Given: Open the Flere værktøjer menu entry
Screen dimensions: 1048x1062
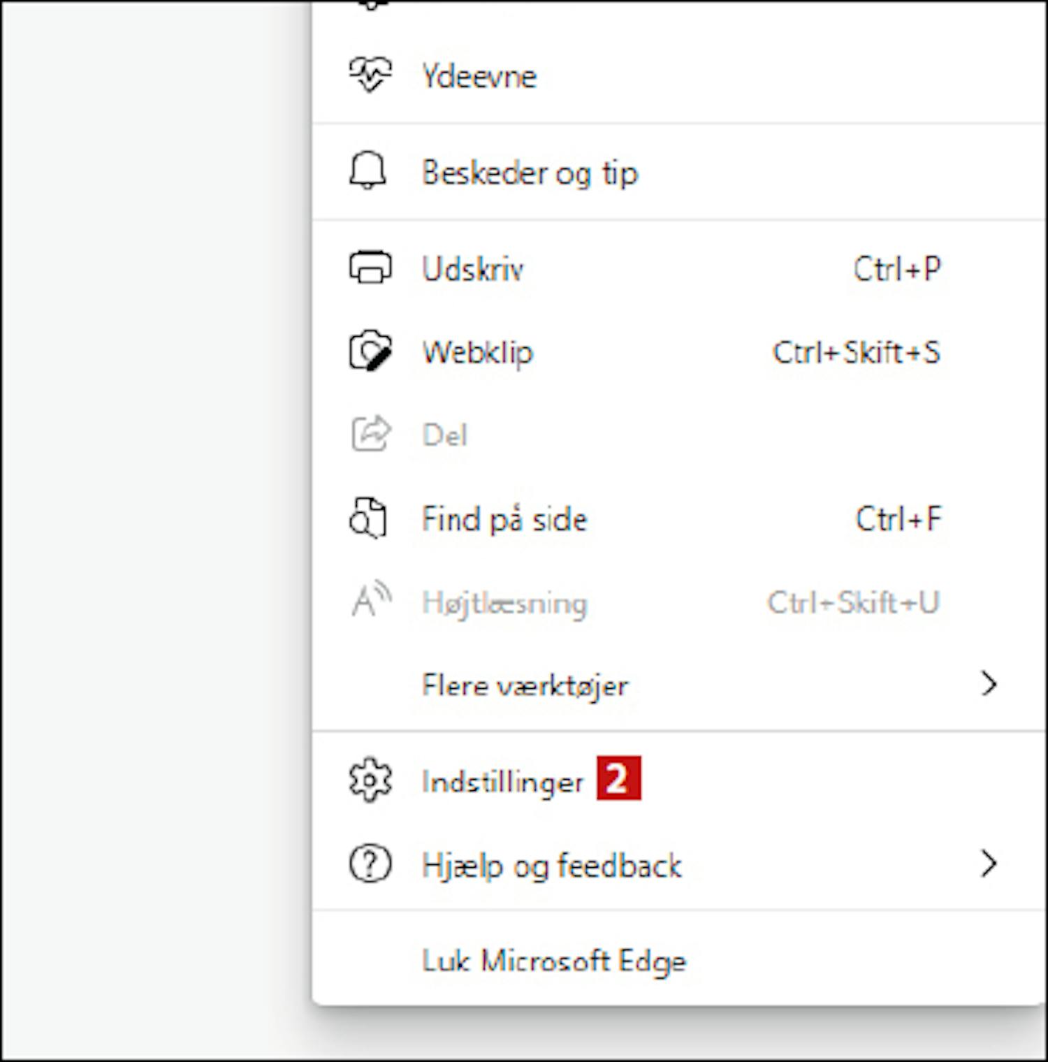Looking at the screenshot, I should point(525,685).
